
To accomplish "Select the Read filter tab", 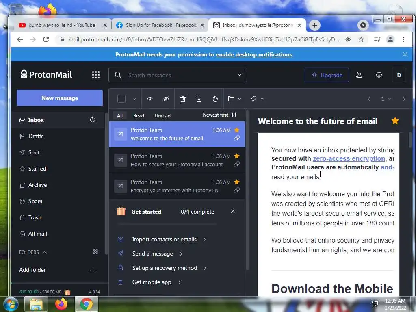I will click(139, 116).
